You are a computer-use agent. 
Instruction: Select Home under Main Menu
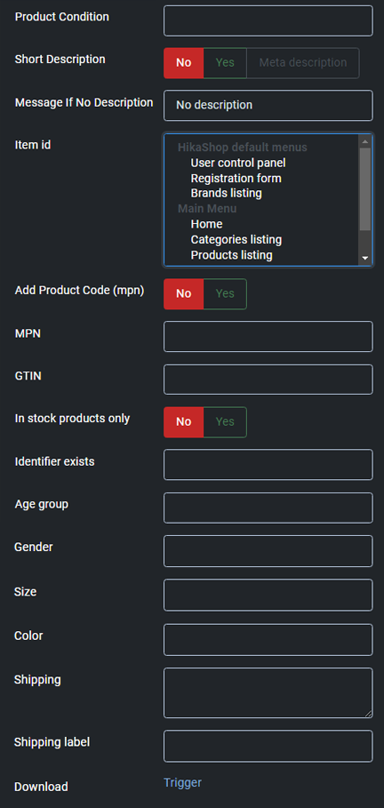coord(207,224)
